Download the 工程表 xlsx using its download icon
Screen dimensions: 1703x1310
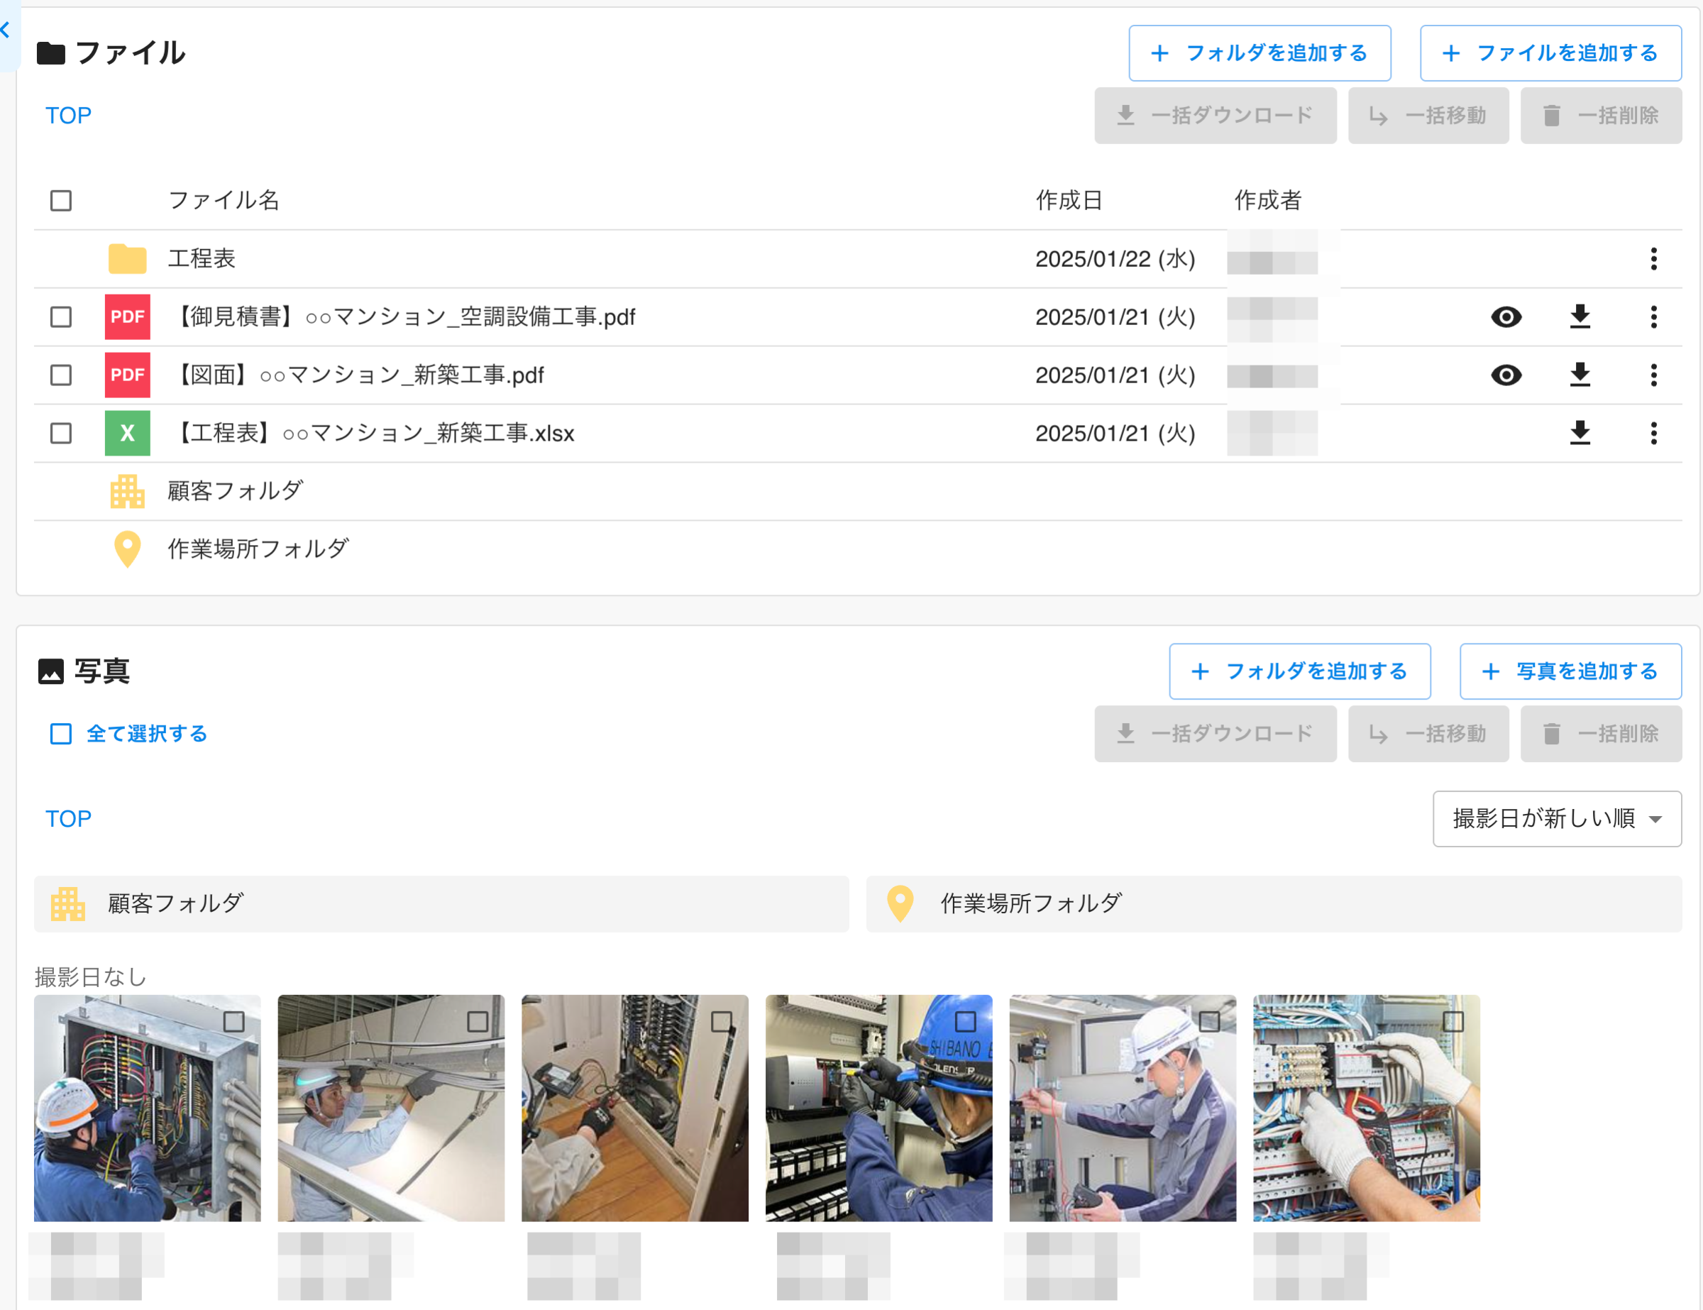point(1580,434)
